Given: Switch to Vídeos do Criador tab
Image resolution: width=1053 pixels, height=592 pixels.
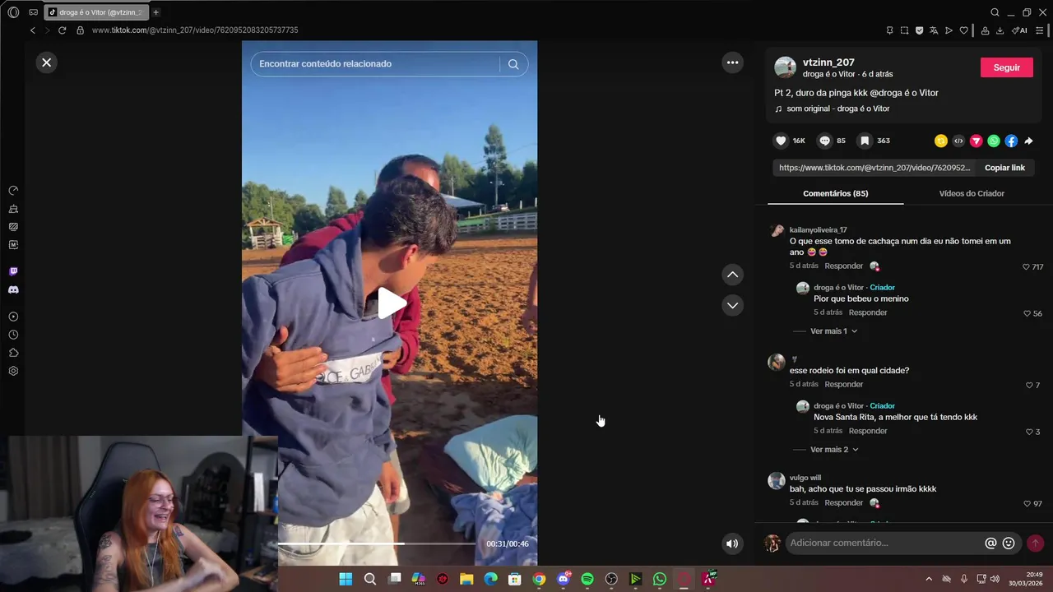Looking at the screenshot, I should coord(972,193).
